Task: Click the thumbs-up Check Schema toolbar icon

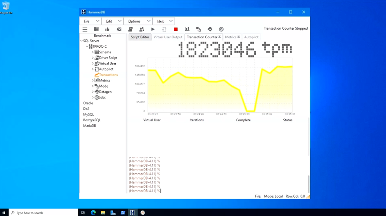Action: 107,29
